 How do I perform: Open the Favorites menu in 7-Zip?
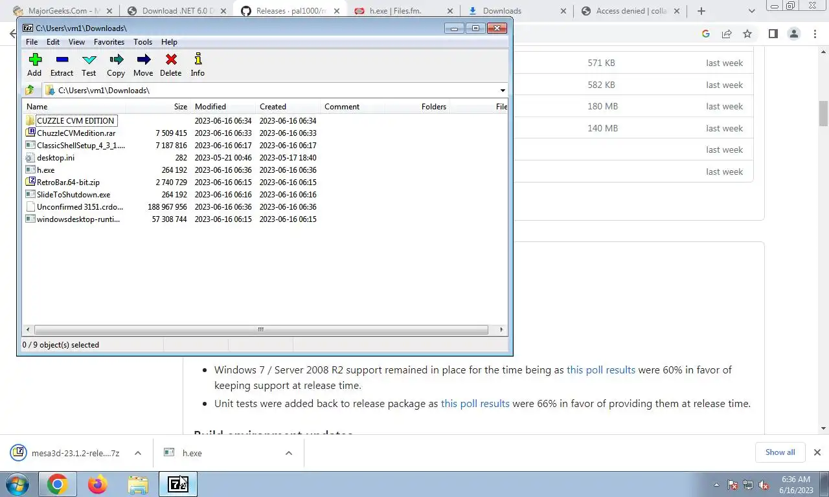click(x=109, y=41)
